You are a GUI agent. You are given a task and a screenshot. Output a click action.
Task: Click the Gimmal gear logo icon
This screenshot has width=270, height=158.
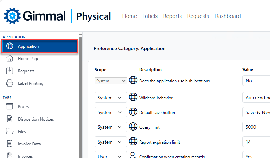pyautogui.click(x=12, y=16)
